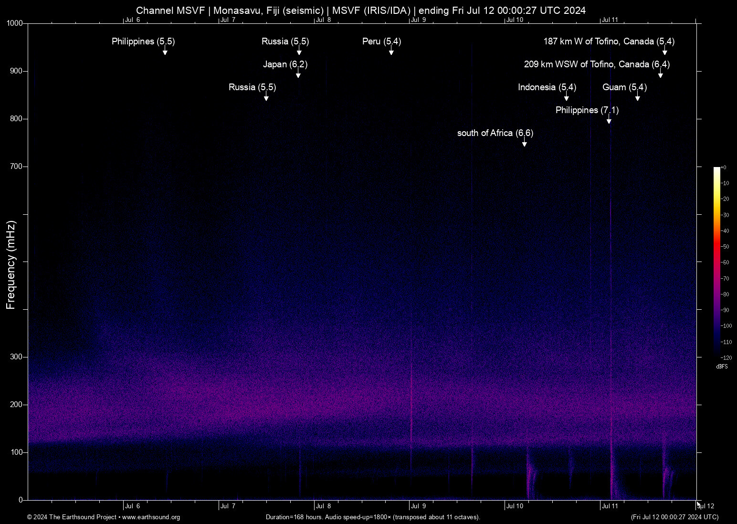737x524 pixels.
Task: Click the Jul 9 tick on bottom axis
Action: pos(418,506)
